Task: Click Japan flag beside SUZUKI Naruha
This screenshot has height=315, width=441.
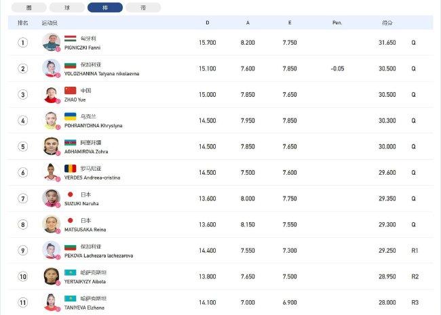Action: tap(70, 194)
